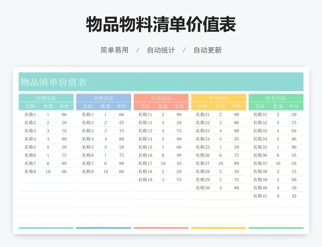Image resolution: width=322 pixels, height=247 pixels.
Task: Select cell 名称26
Action: [203, 155]
